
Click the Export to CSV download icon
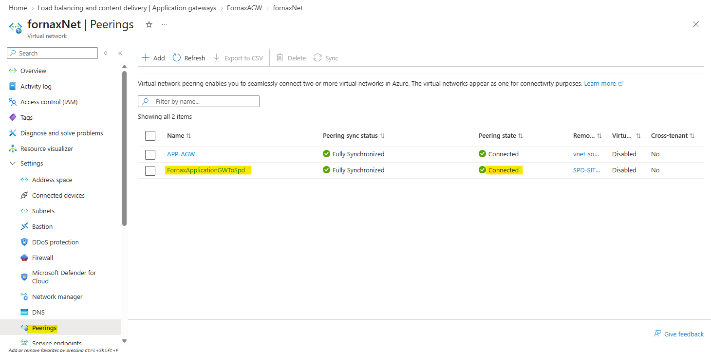(217, 58)
